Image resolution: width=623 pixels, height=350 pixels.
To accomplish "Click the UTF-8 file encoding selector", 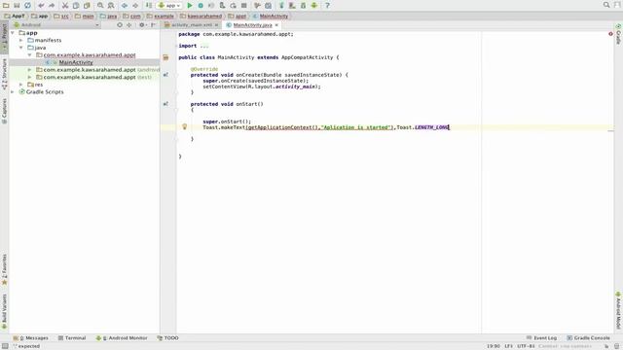I will (526, 346).
